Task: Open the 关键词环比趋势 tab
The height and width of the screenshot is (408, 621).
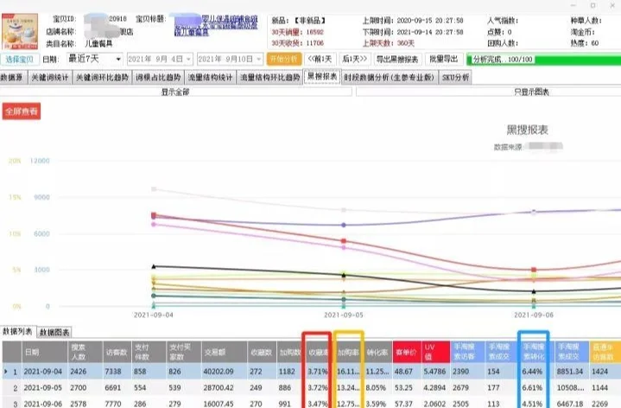Action: (102, 77)
